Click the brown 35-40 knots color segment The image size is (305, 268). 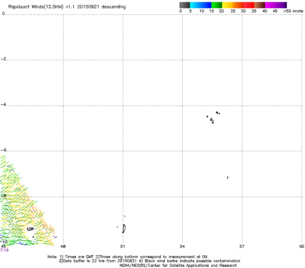pyautogui.click(x=260, y=5)
